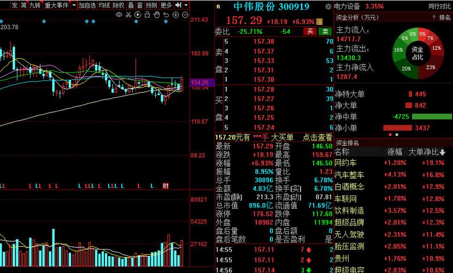
Task: Click event diamond below play icon
Action: click(x=137, y=21)
